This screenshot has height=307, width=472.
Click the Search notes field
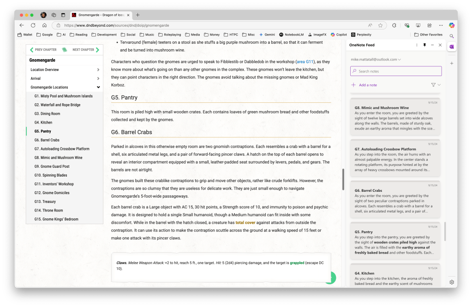tap(395, 71)
